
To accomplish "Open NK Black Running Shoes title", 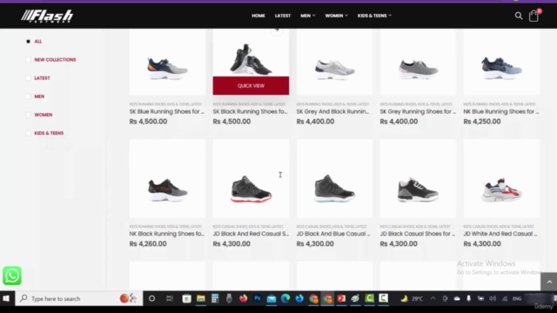I will [167, 234].
